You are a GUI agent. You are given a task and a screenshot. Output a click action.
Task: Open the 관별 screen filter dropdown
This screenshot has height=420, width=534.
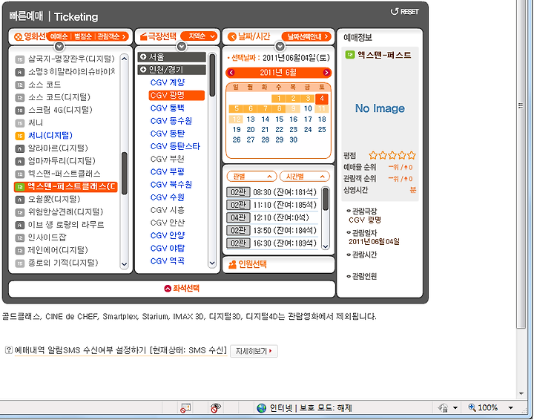pos(251,177)
